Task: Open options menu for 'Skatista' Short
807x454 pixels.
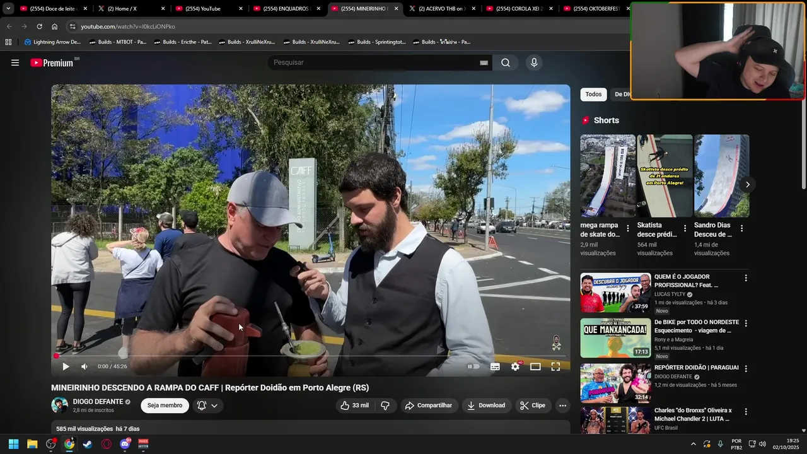Action: point(685,228)
